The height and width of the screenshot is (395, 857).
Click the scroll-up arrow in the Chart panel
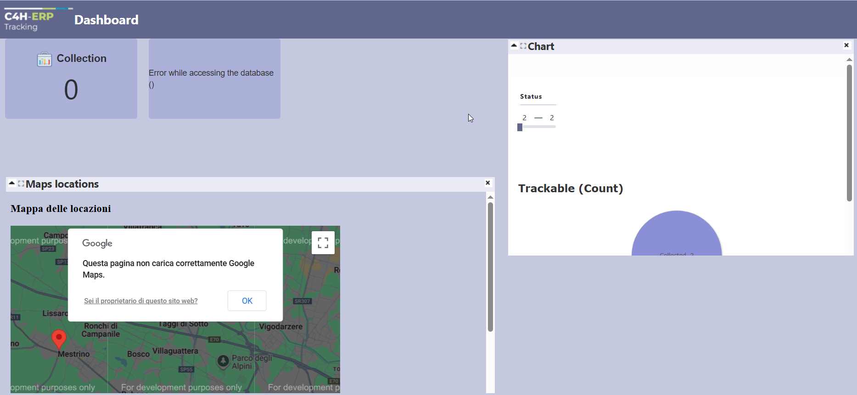tap(849, 60)
